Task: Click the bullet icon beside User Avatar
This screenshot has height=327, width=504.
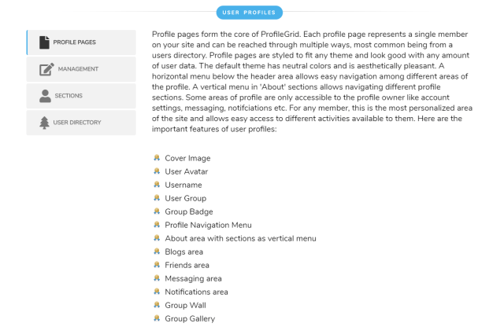Action: (157, 171)
